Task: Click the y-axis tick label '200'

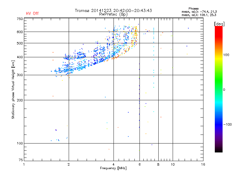Action: [x=20, y=100]
